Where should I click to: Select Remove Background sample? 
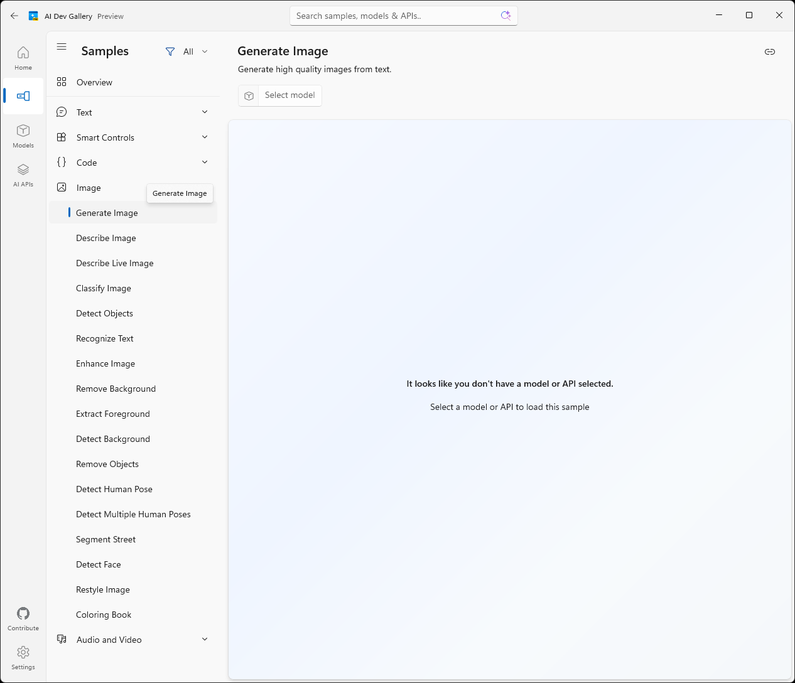tap(133, 389)
